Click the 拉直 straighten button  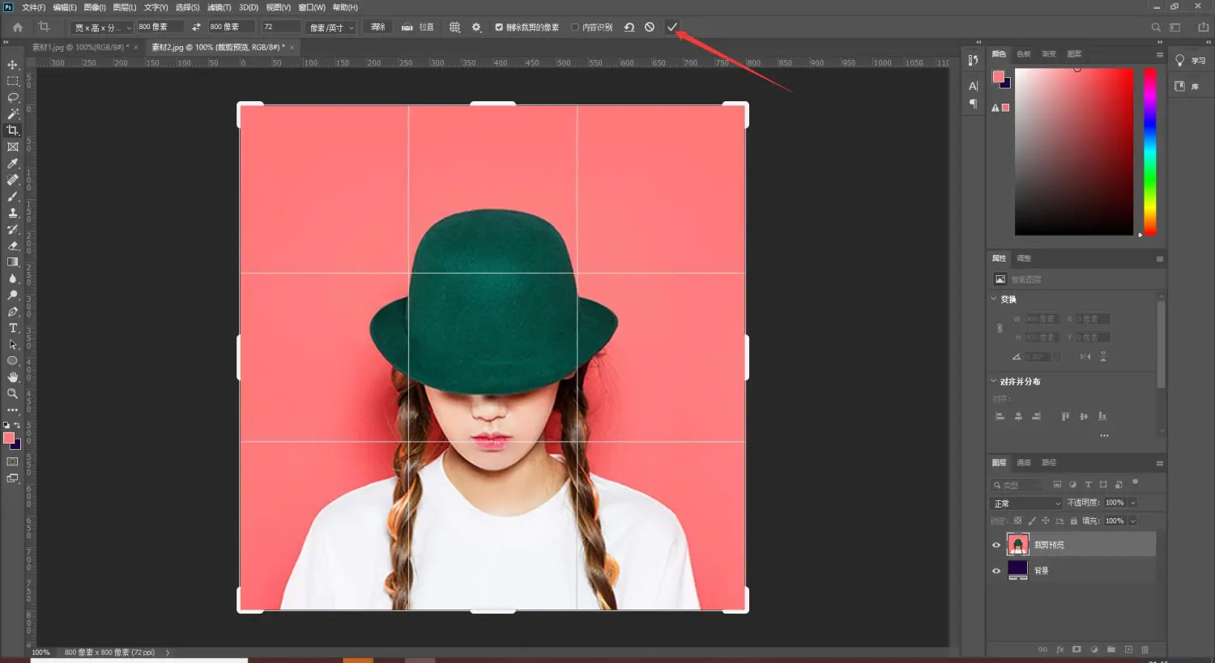click(418, 27)
